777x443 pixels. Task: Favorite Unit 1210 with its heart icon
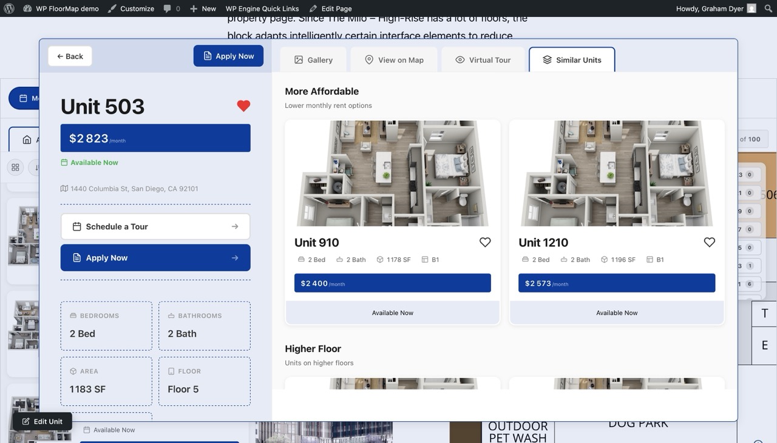click(709, 242)
